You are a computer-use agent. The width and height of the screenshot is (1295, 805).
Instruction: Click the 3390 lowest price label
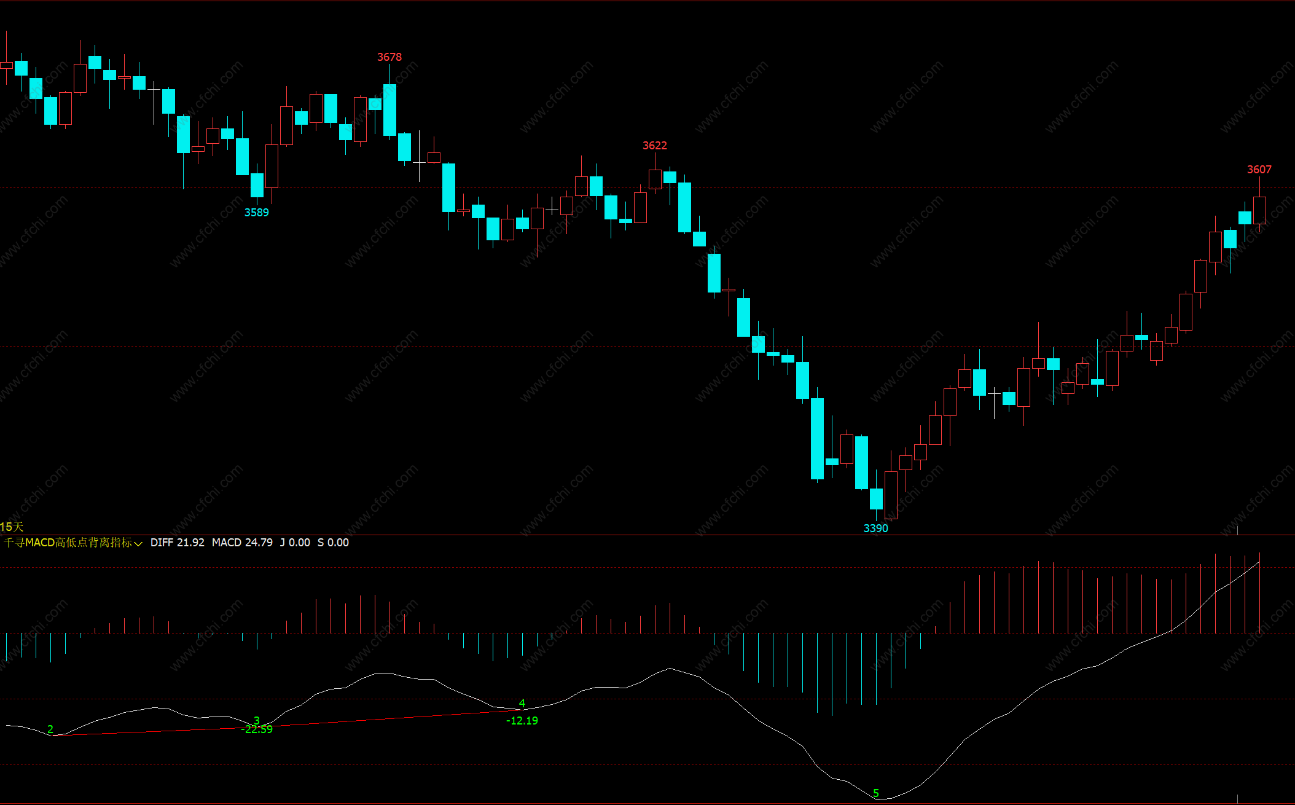coord(875,528)
